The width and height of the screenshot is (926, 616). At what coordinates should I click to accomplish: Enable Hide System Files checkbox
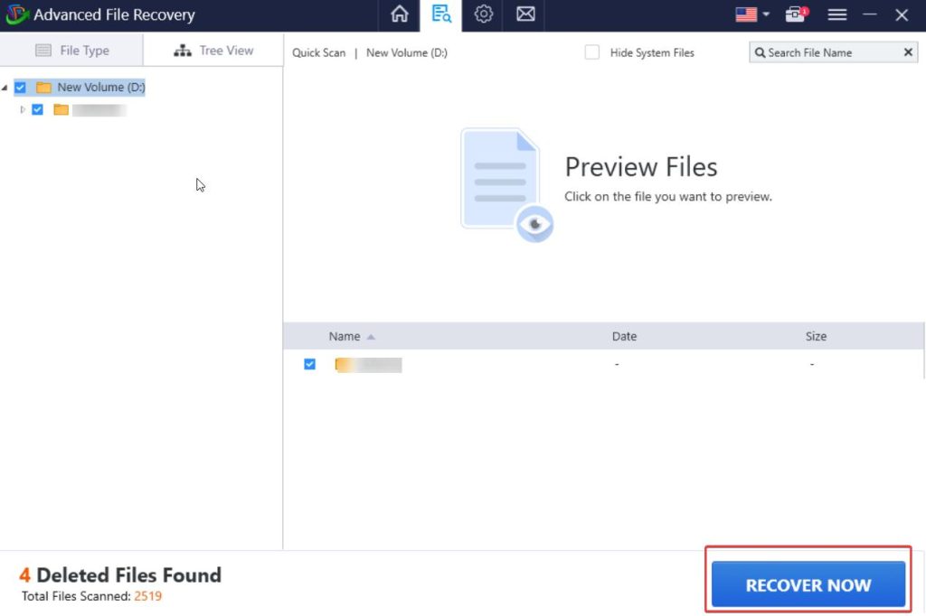click(591, 52)
